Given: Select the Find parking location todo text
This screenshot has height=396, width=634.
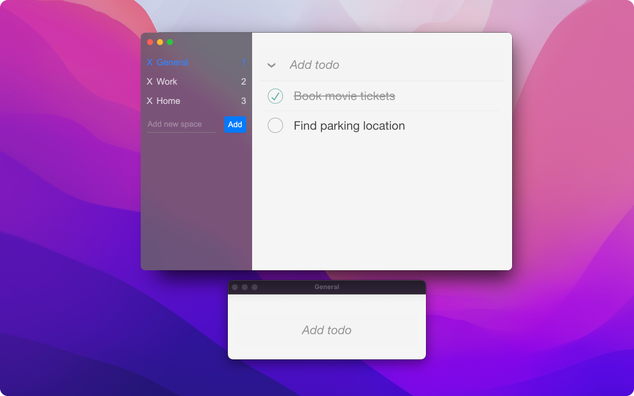Looking at the screenshot, I should click(349, 126).
